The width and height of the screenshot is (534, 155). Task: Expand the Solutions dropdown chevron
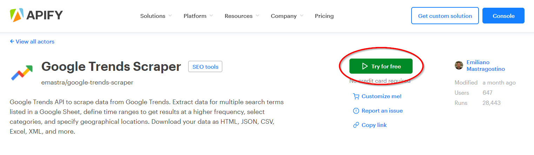point(170,16)
